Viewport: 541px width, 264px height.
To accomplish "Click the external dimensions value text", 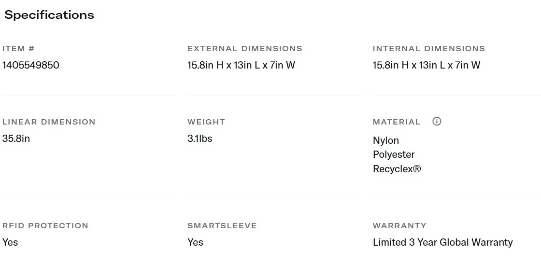I will 241,65.
